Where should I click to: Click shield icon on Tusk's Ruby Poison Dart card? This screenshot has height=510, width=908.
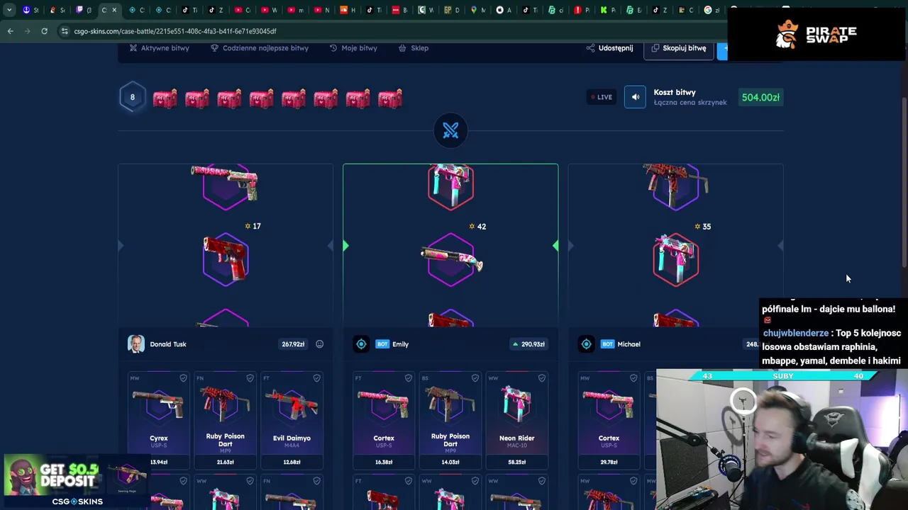tap(250, 378)
